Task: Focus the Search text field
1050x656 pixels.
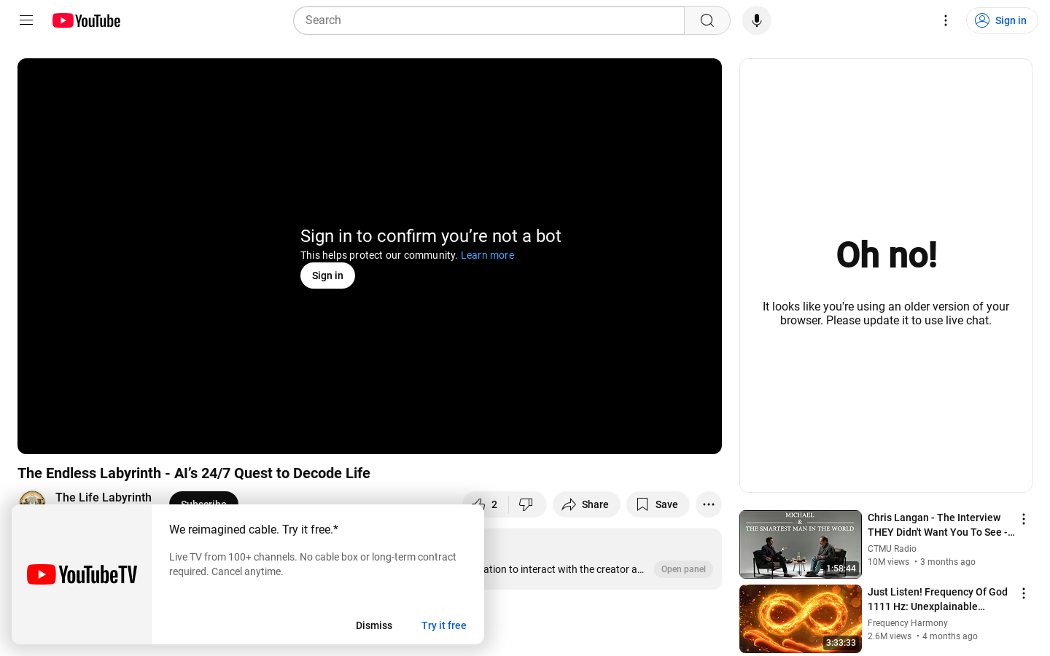Action: [x=489, y=20]
